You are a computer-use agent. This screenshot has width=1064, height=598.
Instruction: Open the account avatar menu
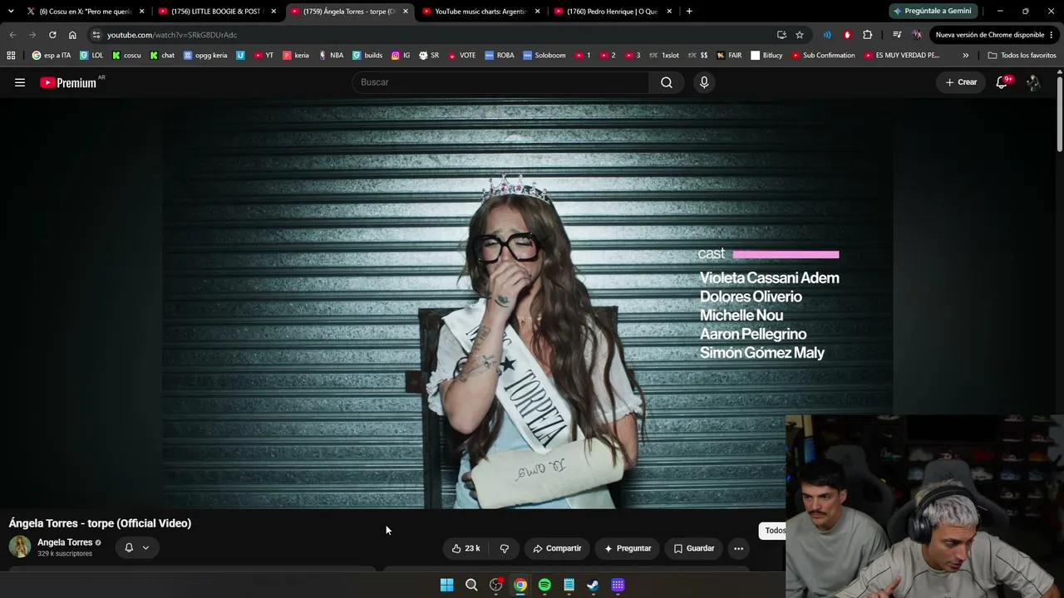click(1033, 82)
